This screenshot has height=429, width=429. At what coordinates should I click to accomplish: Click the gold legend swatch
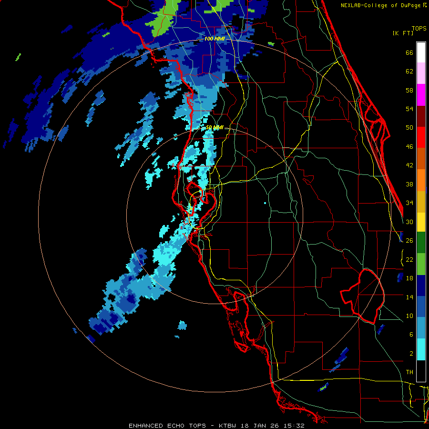(421, 202)
